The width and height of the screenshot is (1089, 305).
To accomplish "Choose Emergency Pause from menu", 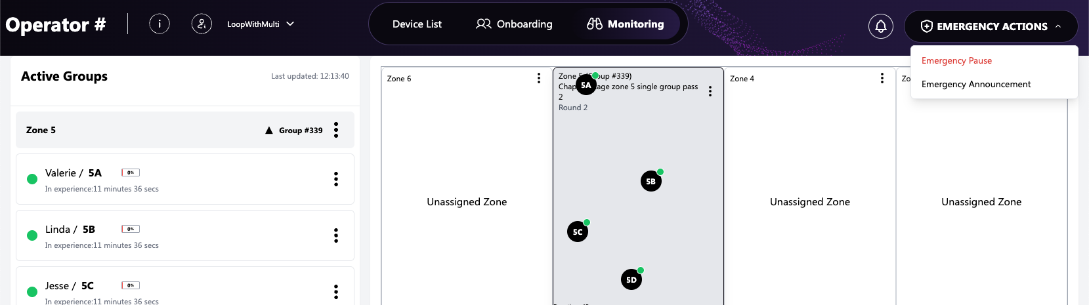I will (x=956, y=60).
